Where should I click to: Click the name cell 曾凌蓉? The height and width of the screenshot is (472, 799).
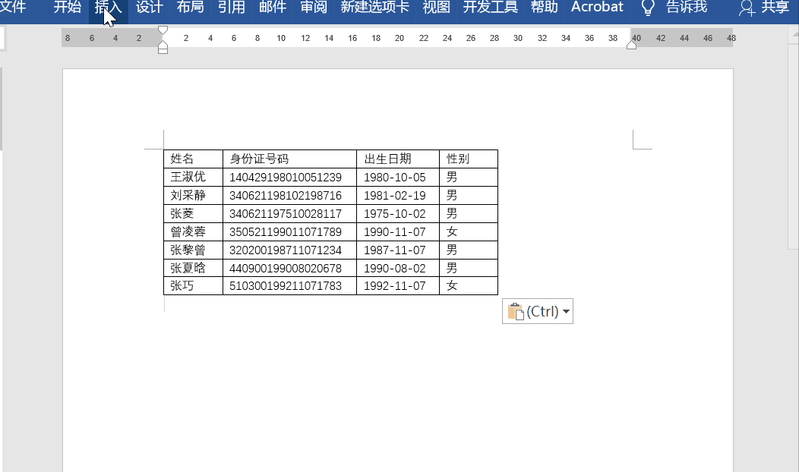193,231
